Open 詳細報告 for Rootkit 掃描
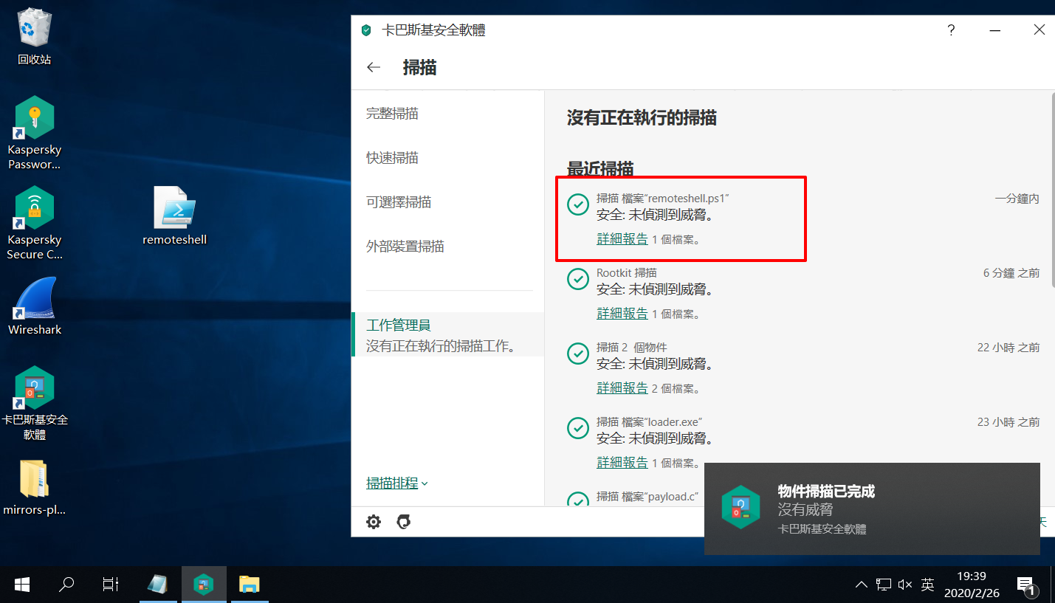1055x603 pixels. click(622, 314)
